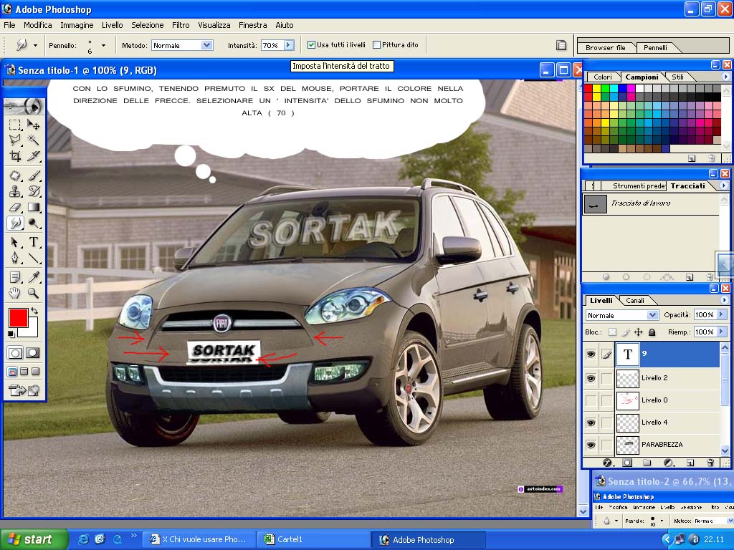Open the layer Opacità dropdown arrow

[x=721, y=315]
